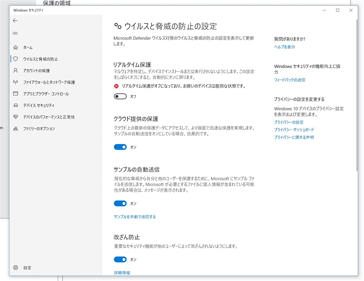The width and height of the screenshot is (364, 281).
Task: Go to ホーム in the sidebar
Action: 56,47
